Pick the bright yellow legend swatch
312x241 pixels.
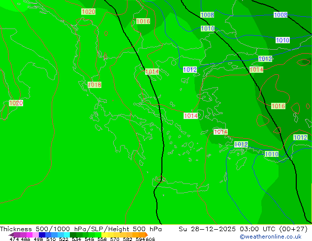pyautogui.click(x=104, y=235)
